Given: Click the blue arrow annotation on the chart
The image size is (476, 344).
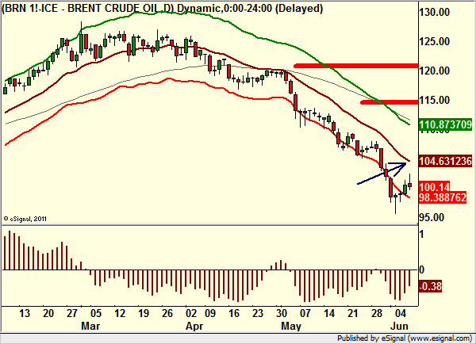Looking at the screenshot, I should [382, 174].
